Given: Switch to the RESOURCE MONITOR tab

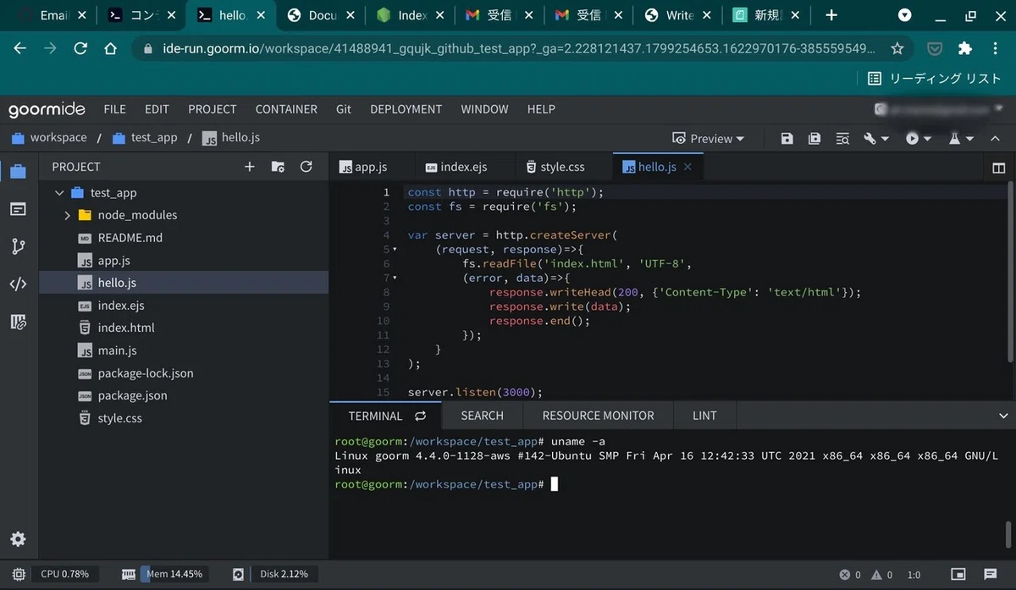Looking at the screenshot, I should point(598,416).
